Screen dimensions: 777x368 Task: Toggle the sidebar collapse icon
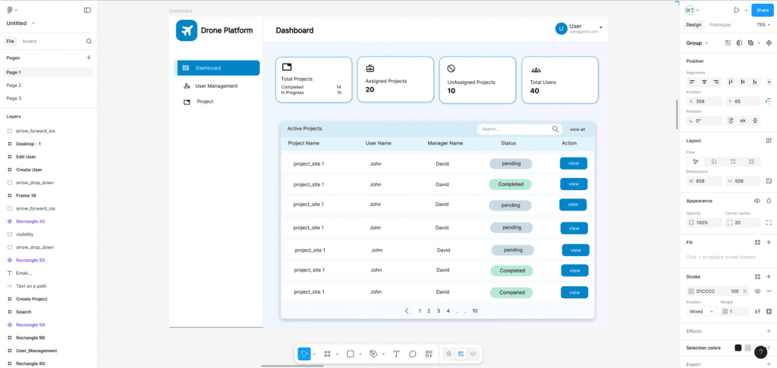[87, 10]
